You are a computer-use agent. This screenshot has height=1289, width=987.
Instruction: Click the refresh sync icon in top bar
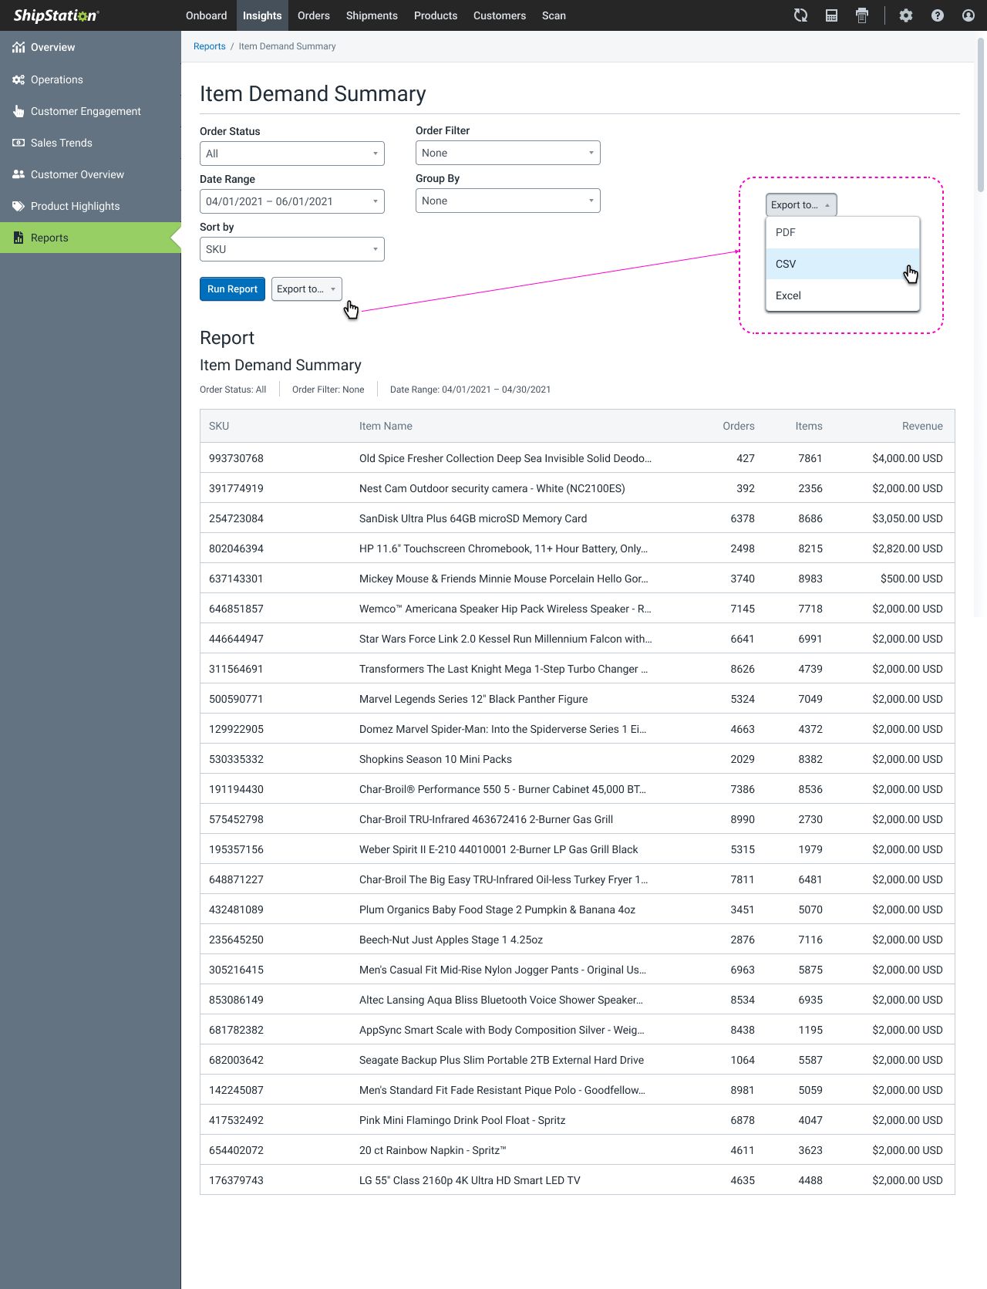800,15
